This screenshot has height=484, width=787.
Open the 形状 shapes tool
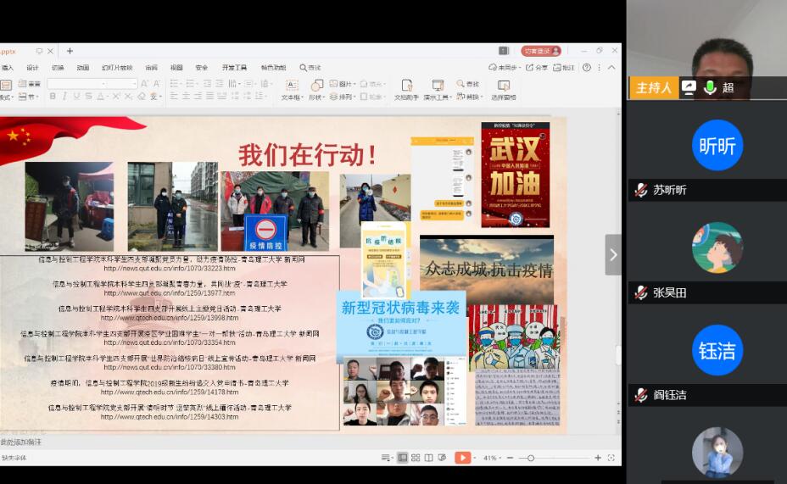(316, 86)
